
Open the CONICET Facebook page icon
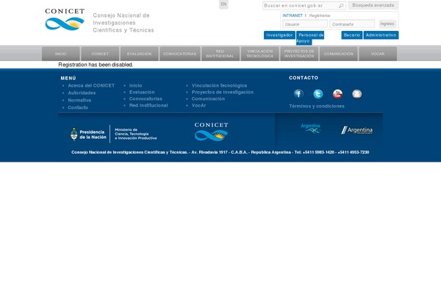tap(298, 93)
